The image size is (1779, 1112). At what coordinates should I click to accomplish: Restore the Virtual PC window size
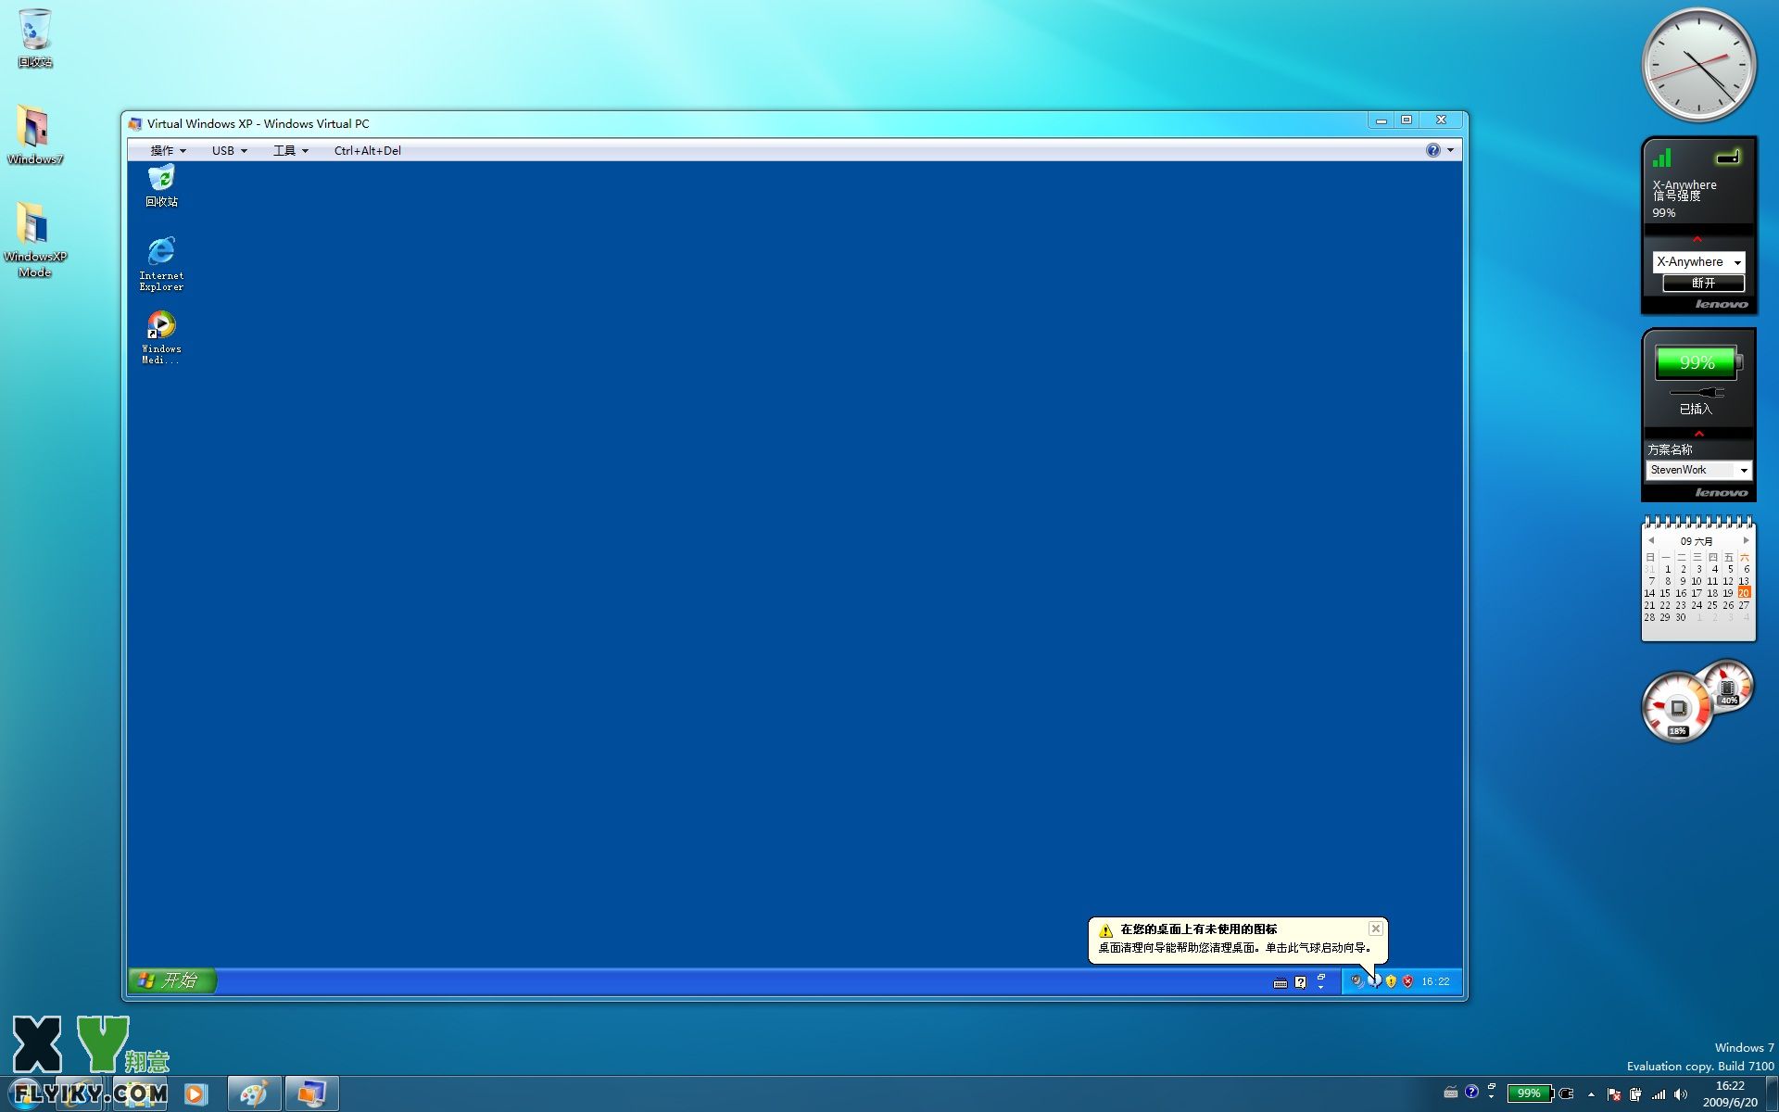pos(1407,120)
